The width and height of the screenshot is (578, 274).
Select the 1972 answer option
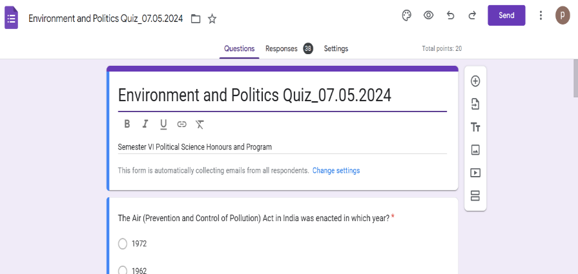pos(123,244)
